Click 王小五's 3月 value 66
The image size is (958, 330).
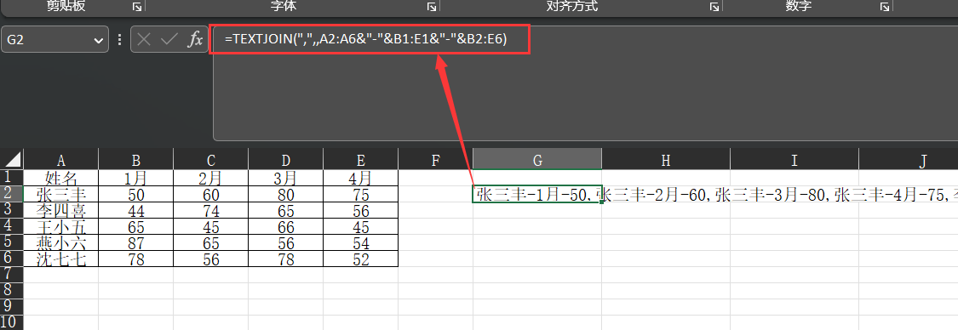[286, 226]
